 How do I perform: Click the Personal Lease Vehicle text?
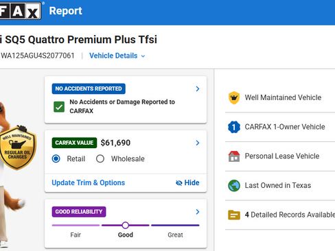point(282,156)
